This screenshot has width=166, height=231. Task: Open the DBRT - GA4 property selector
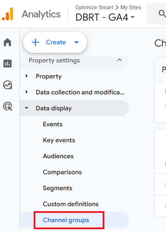point(105,17)
